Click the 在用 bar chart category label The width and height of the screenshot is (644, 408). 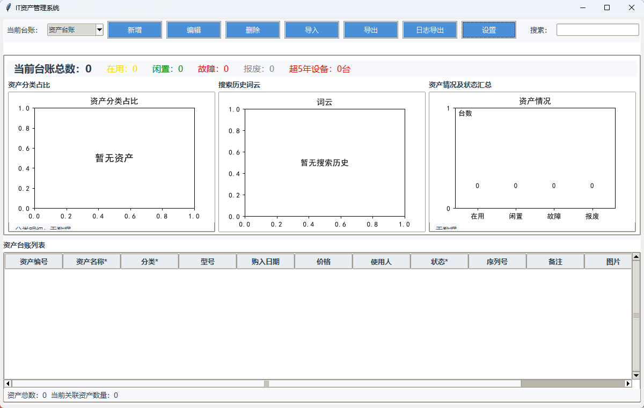coord(478,216)
